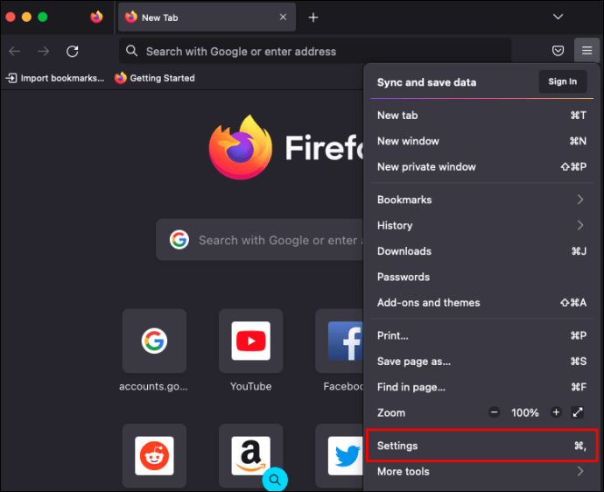The height and width of the screenshot is (492, 604).
Task: Reload the current page
Action: pyautogui.click(x=73, y=52)
